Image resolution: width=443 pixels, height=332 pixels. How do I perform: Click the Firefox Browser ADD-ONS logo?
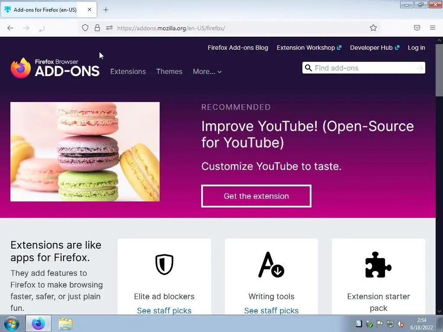click(55, 68)
